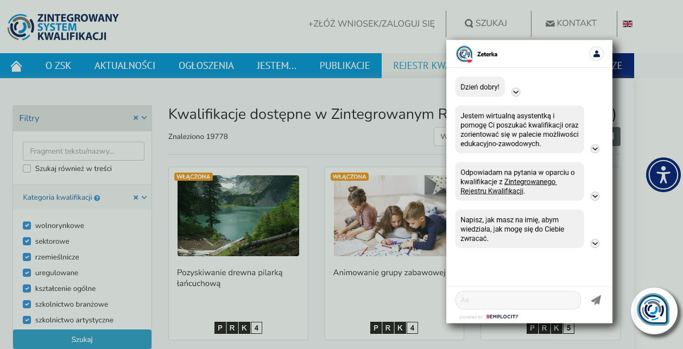Image resolution: width=683 pixels, height=349 pixels.
Task: Clear all filters with X icon
Action: (x=136, y=118)
